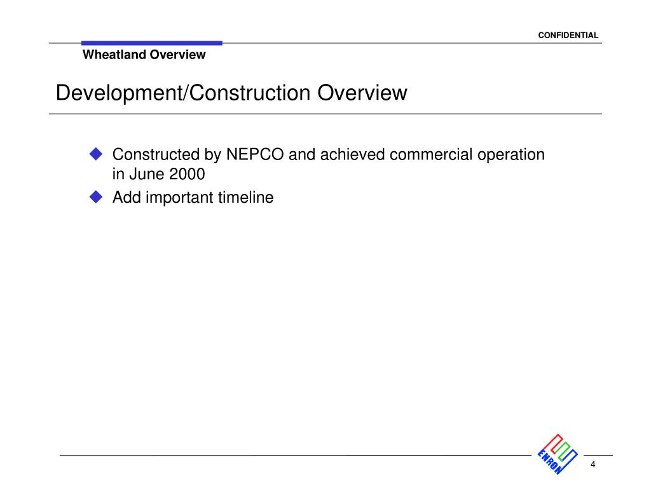651x488 pixels.
Task: Click the horizontal rule under the slide title
Action: click(325, 112)
